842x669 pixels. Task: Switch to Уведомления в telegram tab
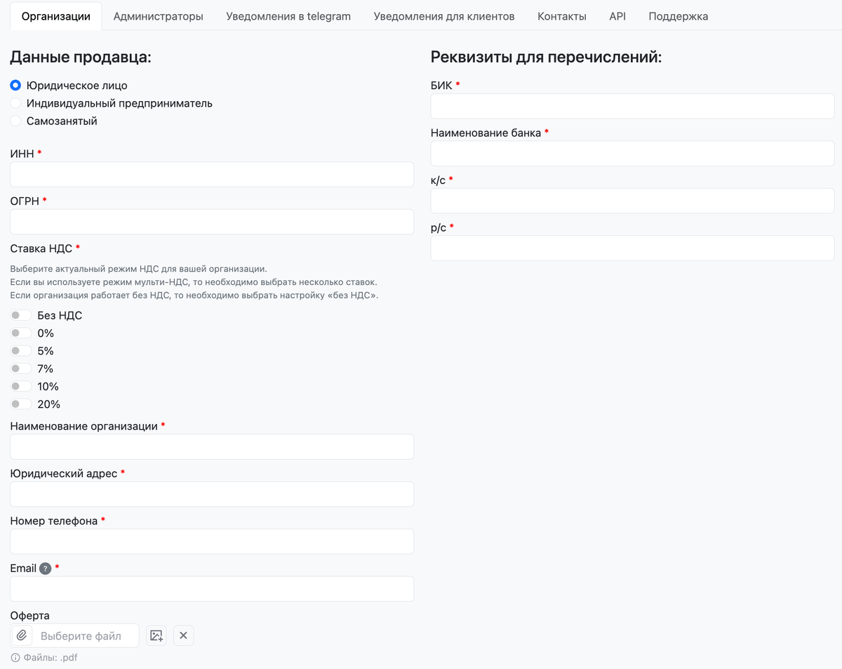tap(288, 16)
